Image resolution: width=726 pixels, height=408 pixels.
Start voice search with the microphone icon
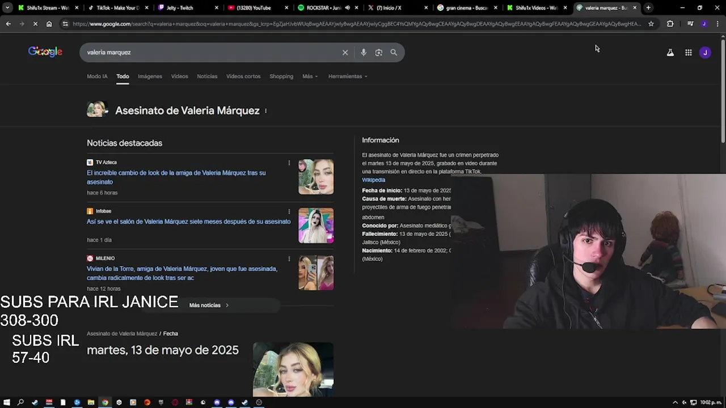tap(364, 52)
